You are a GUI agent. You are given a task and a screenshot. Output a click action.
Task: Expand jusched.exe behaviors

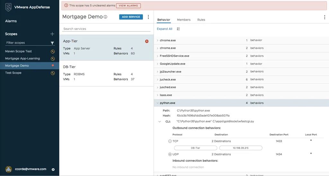[157, 87]
